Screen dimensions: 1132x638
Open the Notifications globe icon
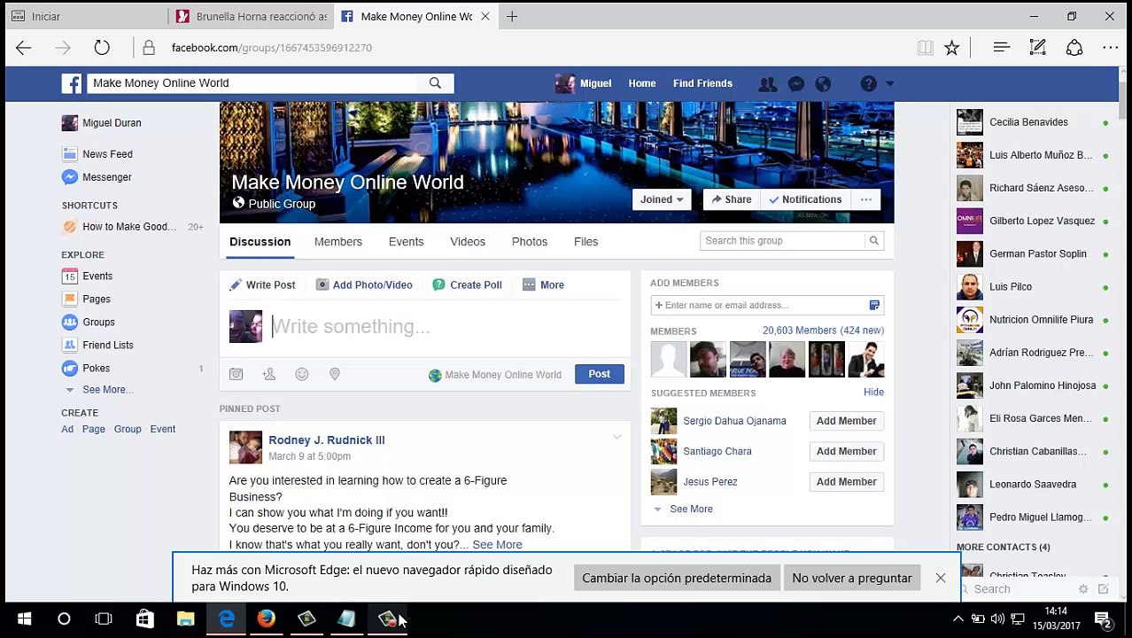823,84
